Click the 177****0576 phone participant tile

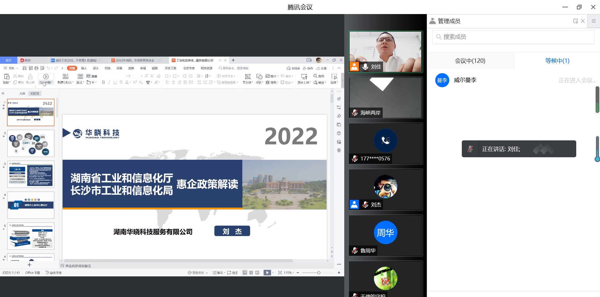click(x=386, y=143)
